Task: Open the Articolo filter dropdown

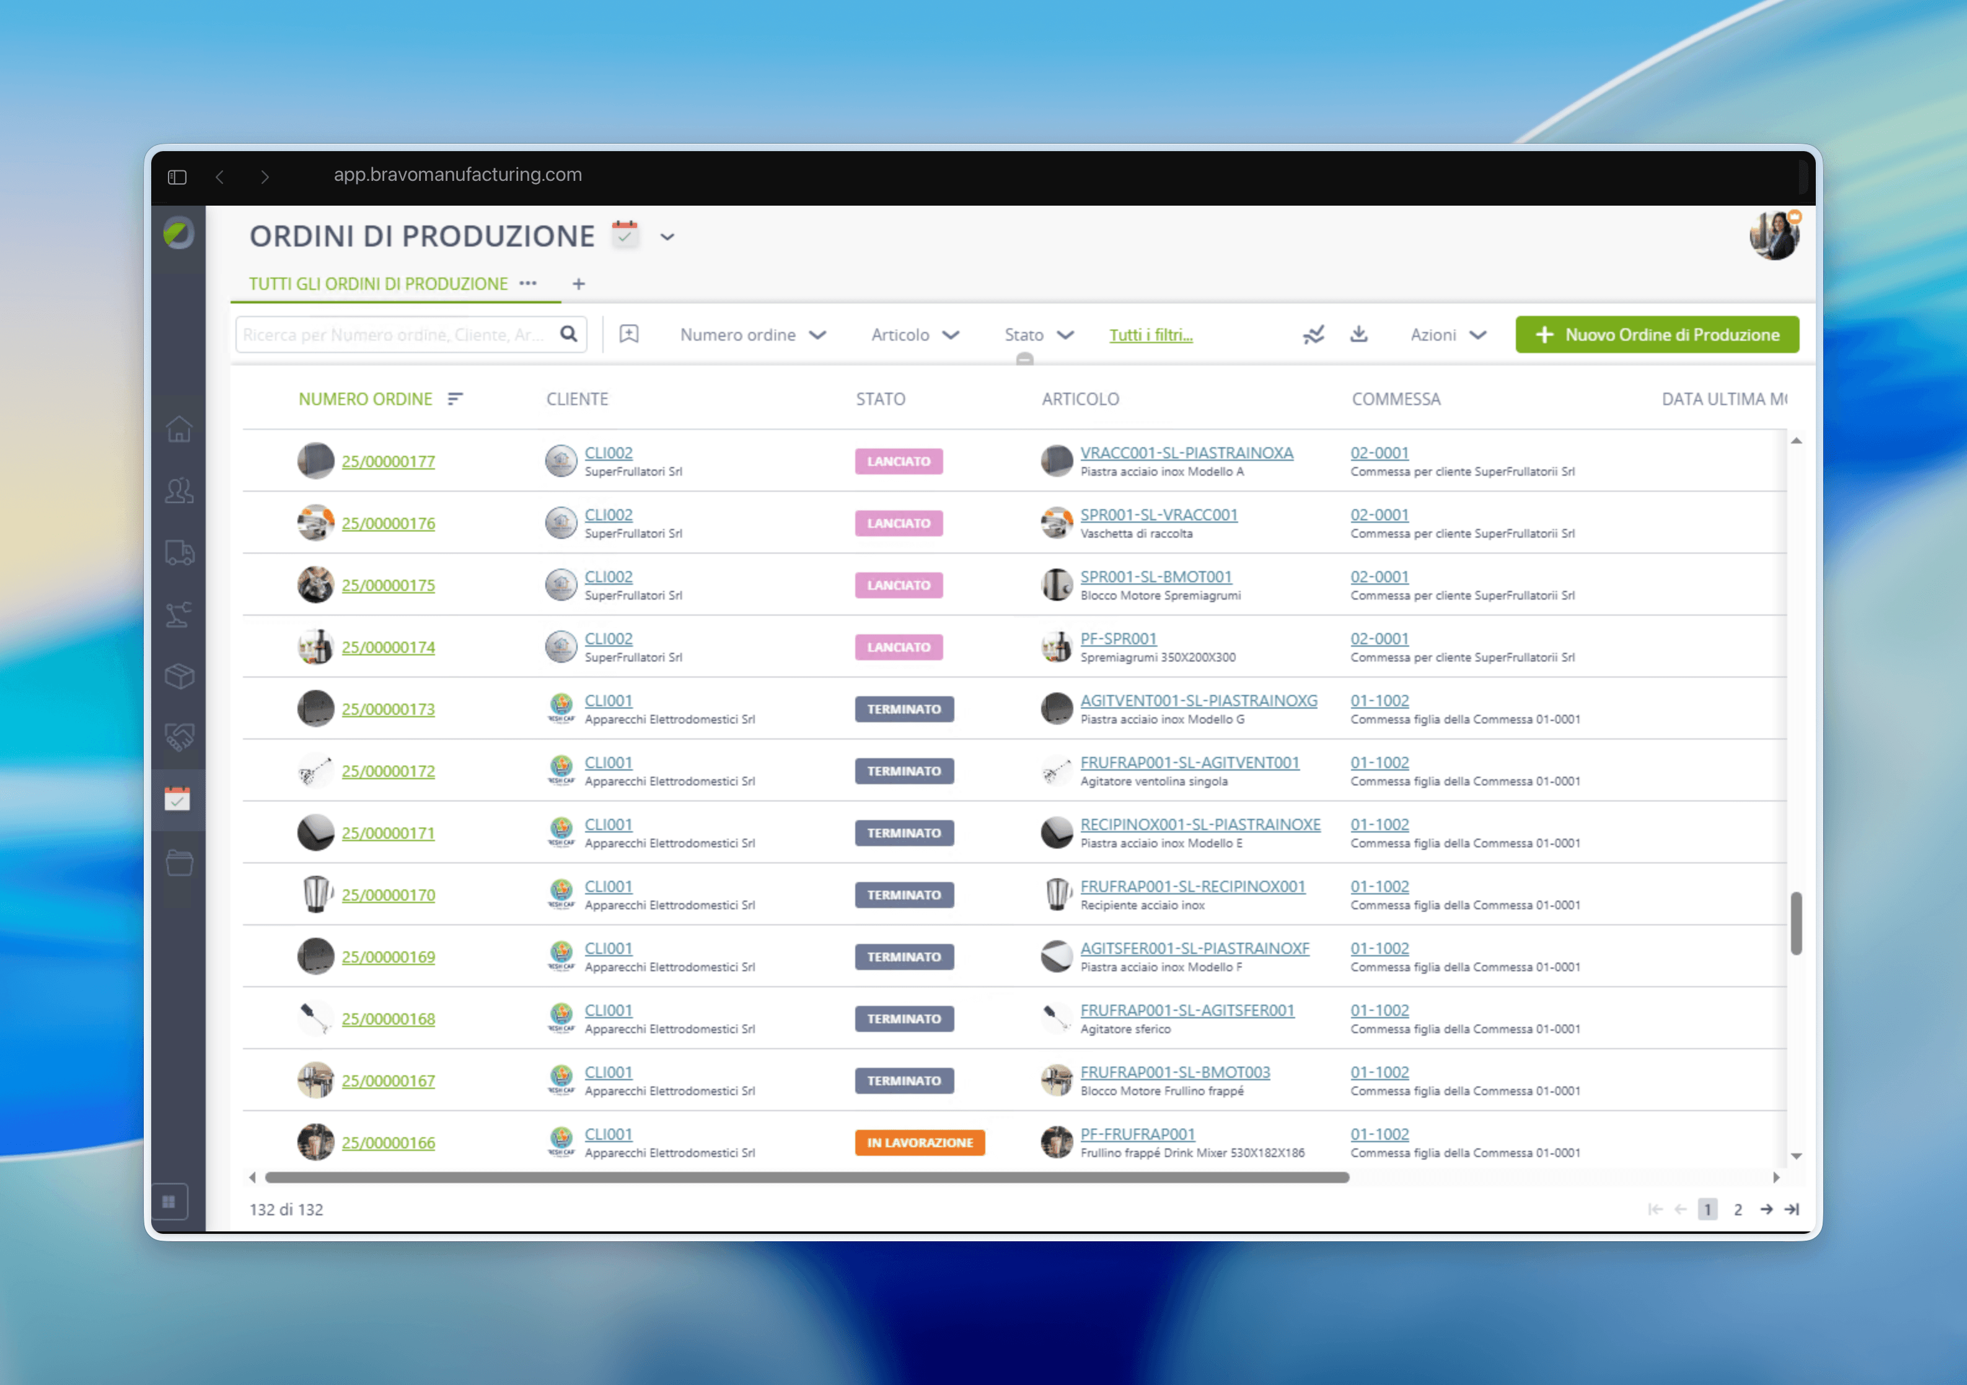Action: coord(915,335)
